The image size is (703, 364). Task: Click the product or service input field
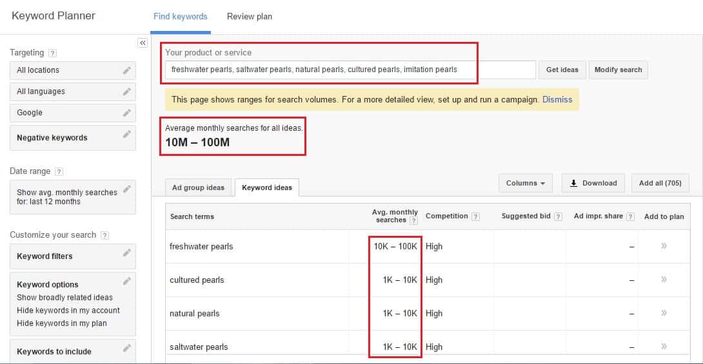click(350, 70)
